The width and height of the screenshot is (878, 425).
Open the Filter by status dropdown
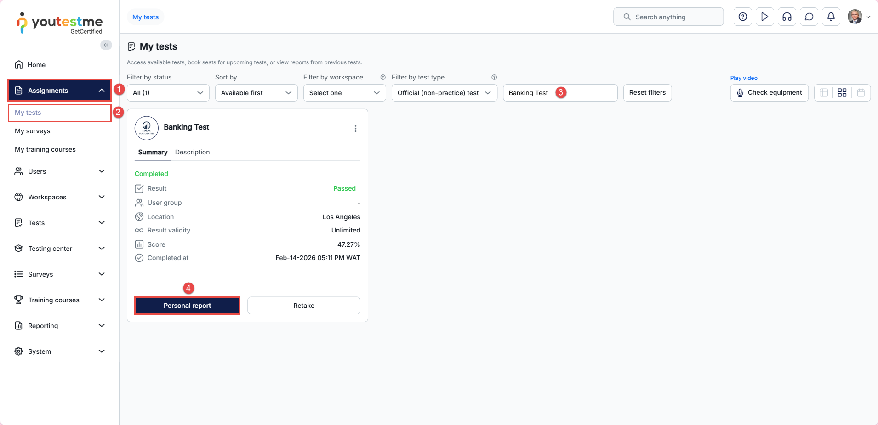coord(168,93)
